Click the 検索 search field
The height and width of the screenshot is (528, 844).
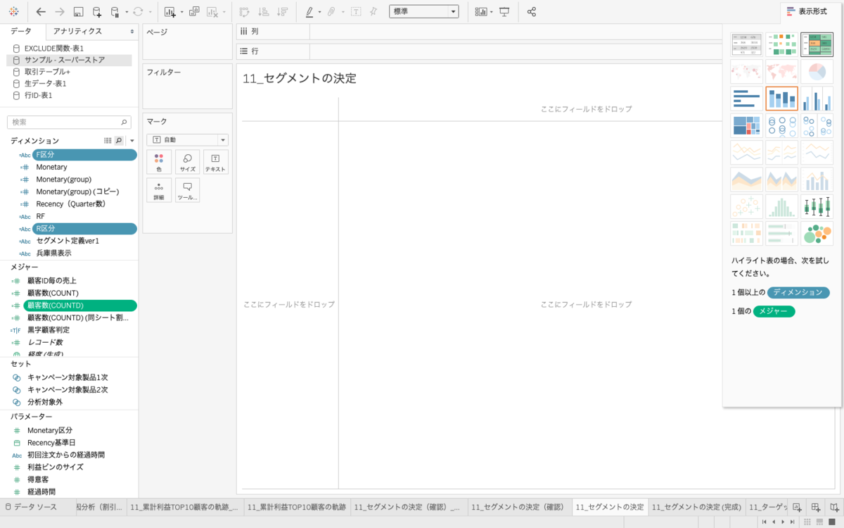69,122
